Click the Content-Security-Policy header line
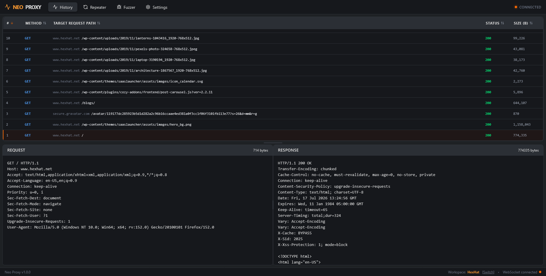The image size is (546, 276). (x=334, y=187)
